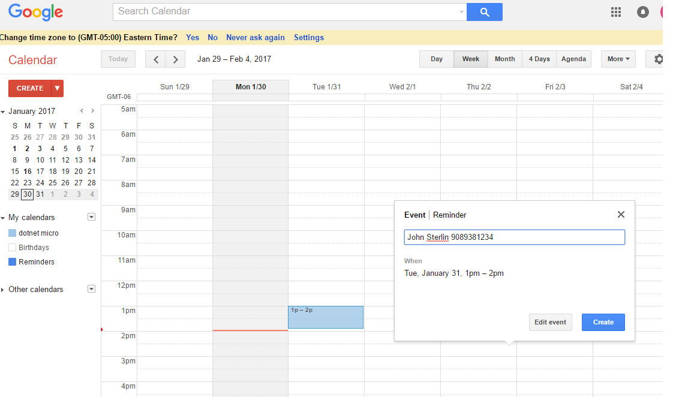
Task: Open Settings link in time zone bar
Action: (x=309, y=37)
